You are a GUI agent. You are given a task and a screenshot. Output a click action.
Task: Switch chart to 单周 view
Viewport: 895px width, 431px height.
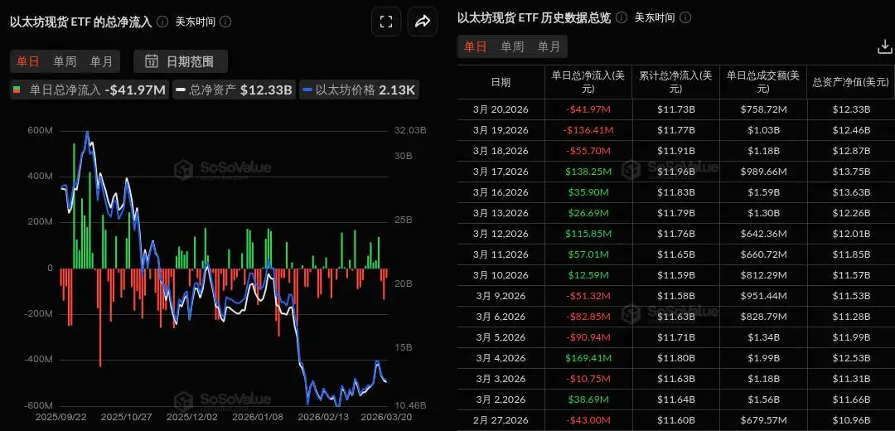tap(65, 61)
